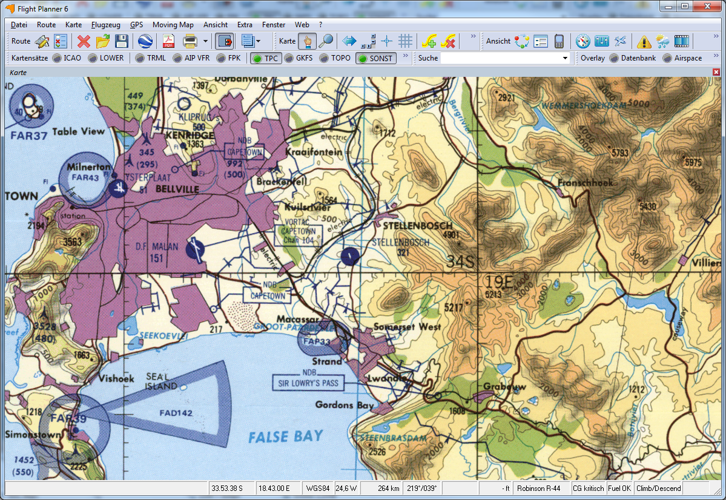Enable the AIP VFR chart set
The height and width of the screenshot is (500, 726).
191,58
